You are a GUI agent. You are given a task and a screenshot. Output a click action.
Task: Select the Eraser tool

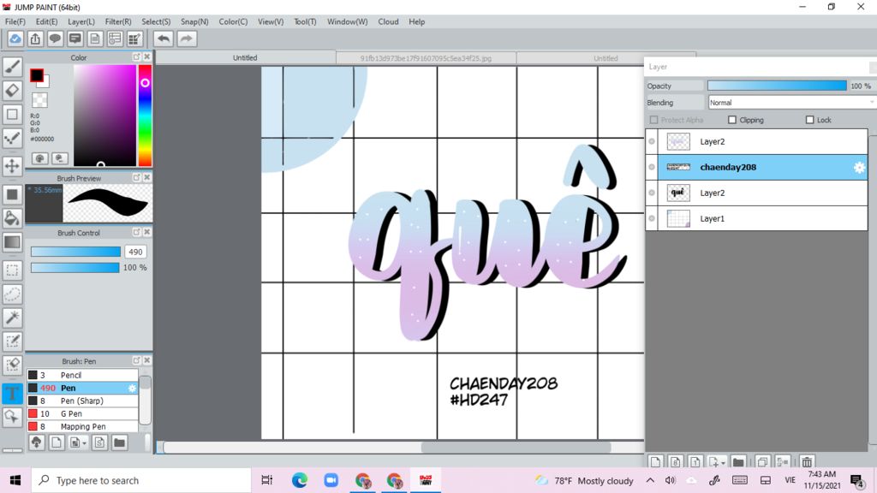[x=12, y=90]
